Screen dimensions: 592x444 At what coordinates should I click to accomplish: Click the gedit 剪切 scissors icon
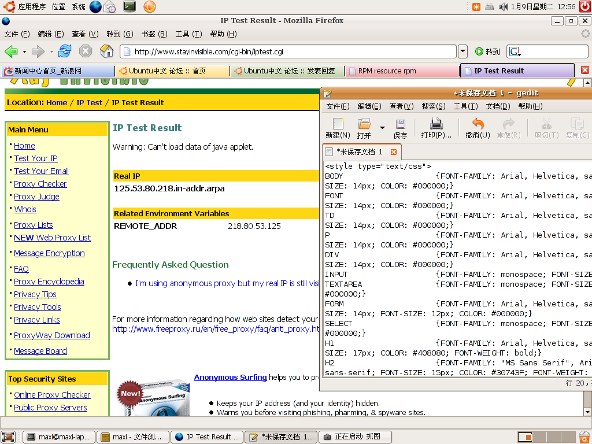tap(546, 128)
